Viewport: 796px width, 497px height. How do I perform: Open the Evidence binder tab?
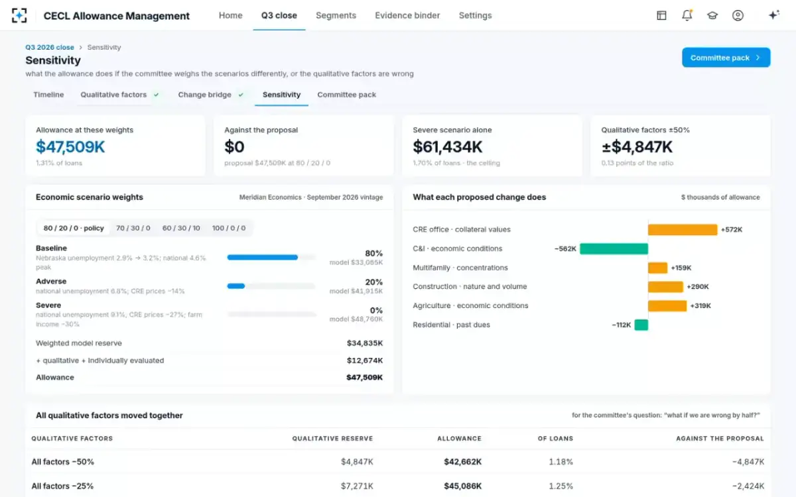pos(407,15)
